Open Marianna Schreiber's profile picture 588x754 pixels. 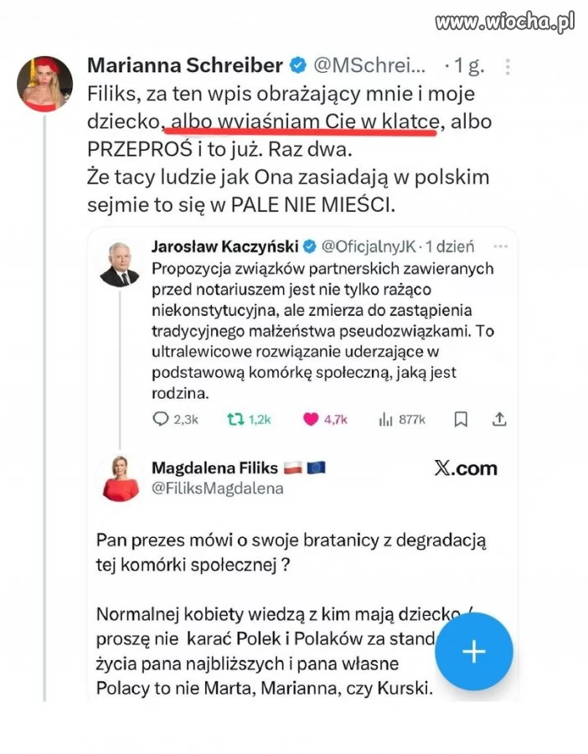coord(45,85)
